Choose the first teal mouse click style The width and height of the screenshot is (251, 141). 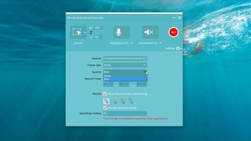[x=106, y=101]
